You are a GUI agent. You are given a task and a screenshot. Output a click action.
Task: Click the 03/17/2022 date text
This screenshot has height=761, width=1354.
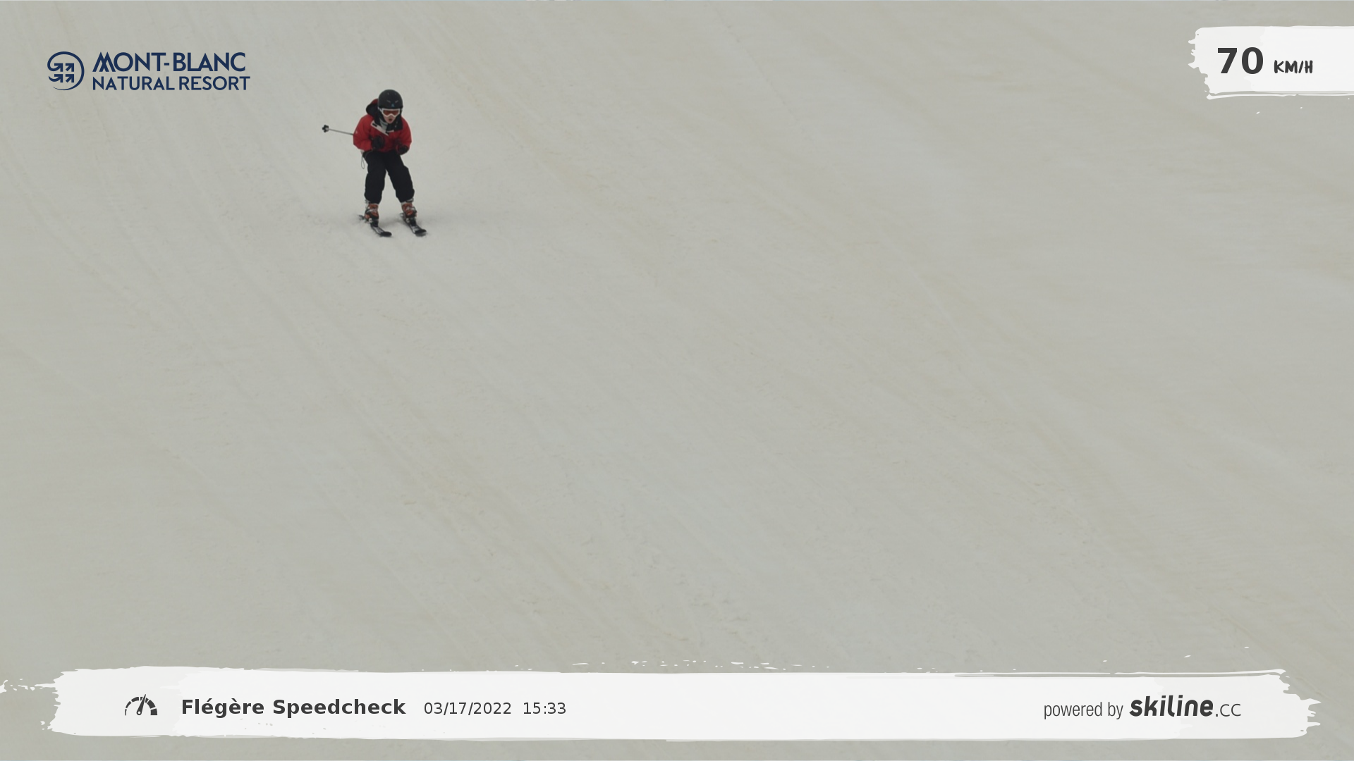click(468, 709)
